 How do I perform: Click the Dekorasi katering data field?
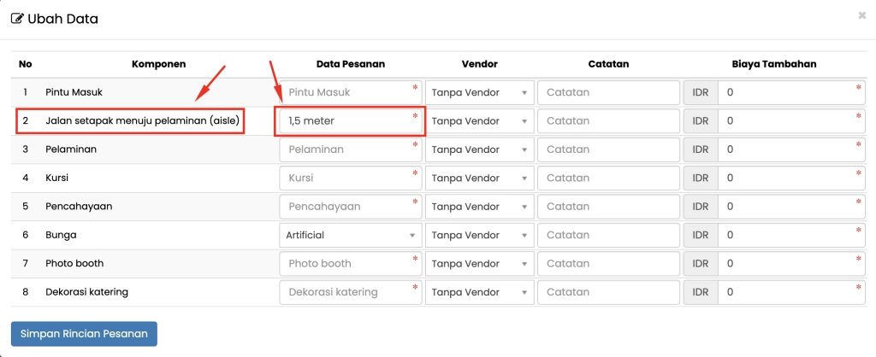(x=350, y=292)
